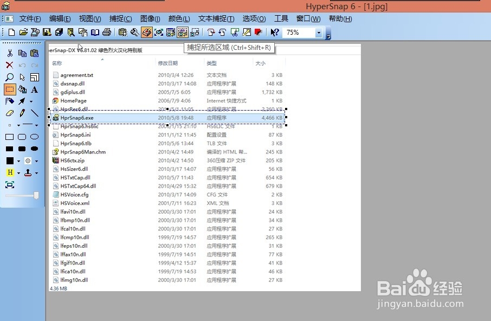Click the rotate left arrow icon
This screenshot has width=491, height=321.
223,32
